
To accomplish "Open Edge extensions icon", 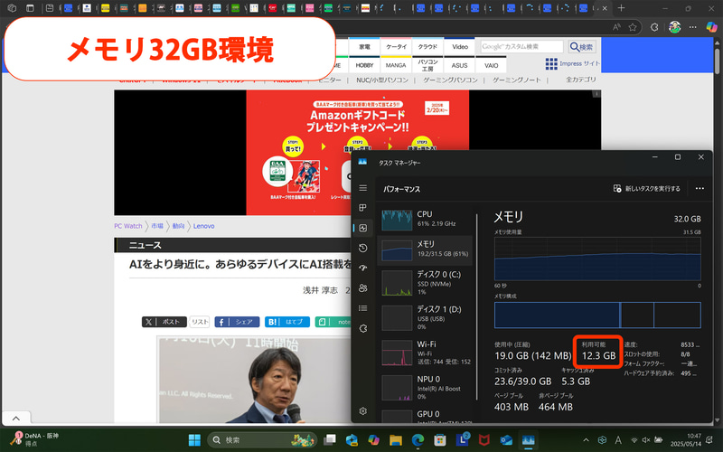I will (653, 27).
